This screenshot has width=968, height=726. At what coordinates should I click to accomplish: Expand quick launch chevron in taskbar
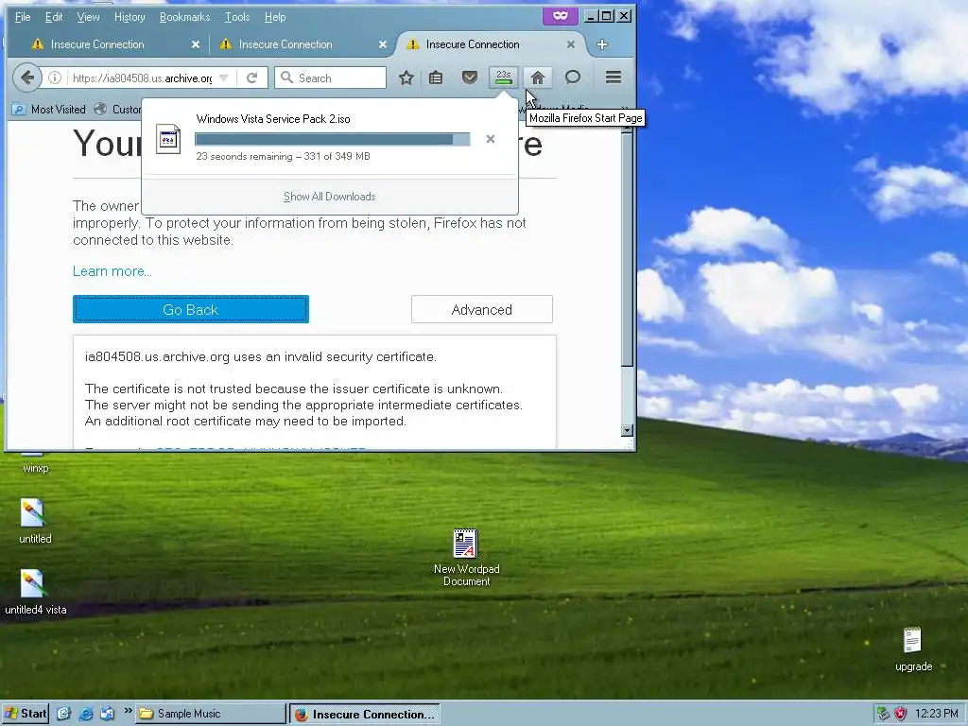coord(128,711)
